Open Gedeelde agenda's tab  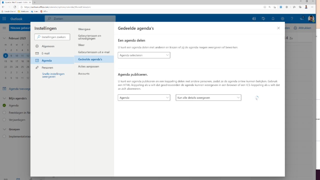(94, 59)
